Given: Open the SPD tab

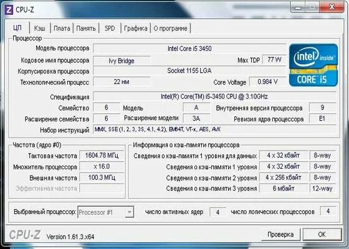Looking at the screenshot, I should pos(110,28).
